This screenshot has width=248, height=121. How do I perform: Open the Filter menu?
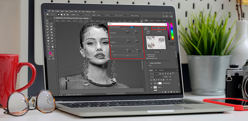click(x=76, y=12)
